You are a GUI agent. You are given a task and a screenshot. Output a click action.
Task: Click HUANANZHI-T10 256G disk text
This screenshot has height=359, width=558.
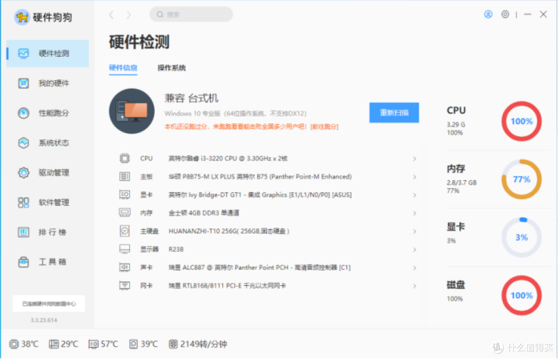pos(229,231)
